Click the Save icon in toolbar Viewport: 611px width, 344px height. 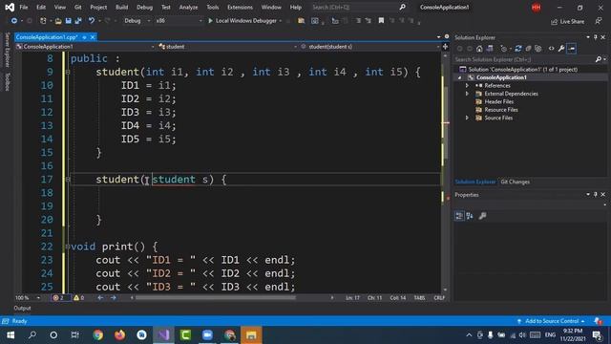pos(68,21)
